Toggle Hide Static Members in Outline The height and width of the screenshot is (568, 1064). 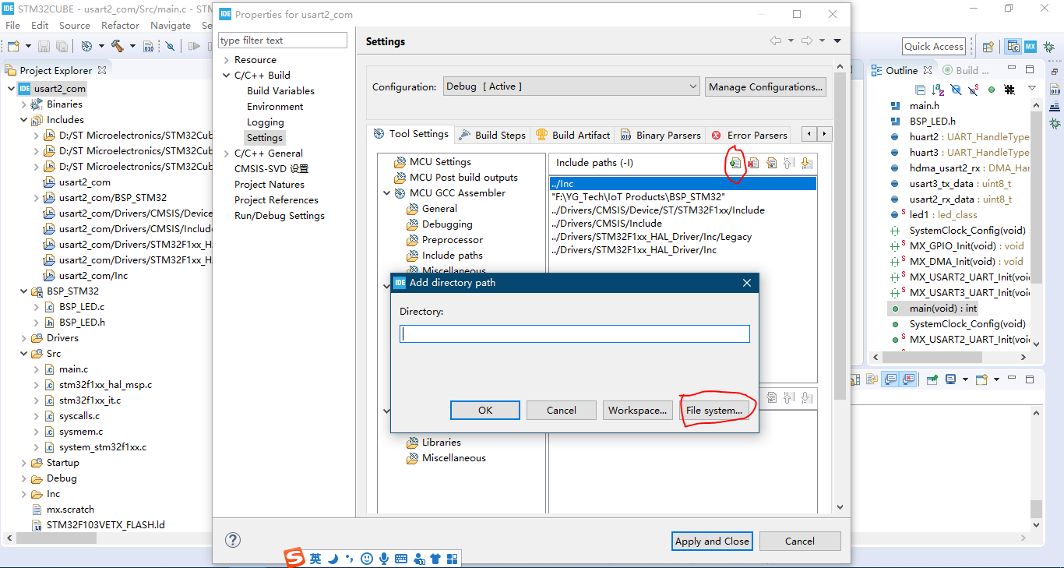tap(974, 90)
